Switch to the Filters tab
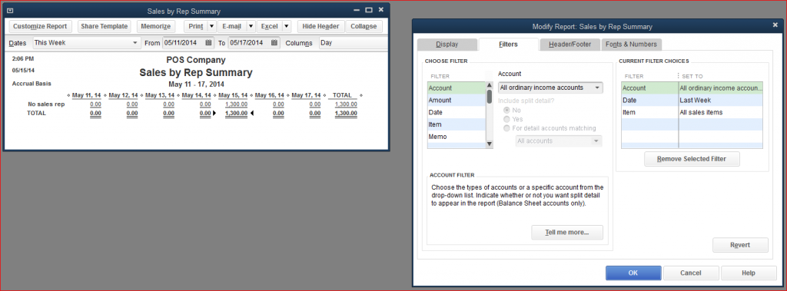The image size is (787, 291). 508,45
